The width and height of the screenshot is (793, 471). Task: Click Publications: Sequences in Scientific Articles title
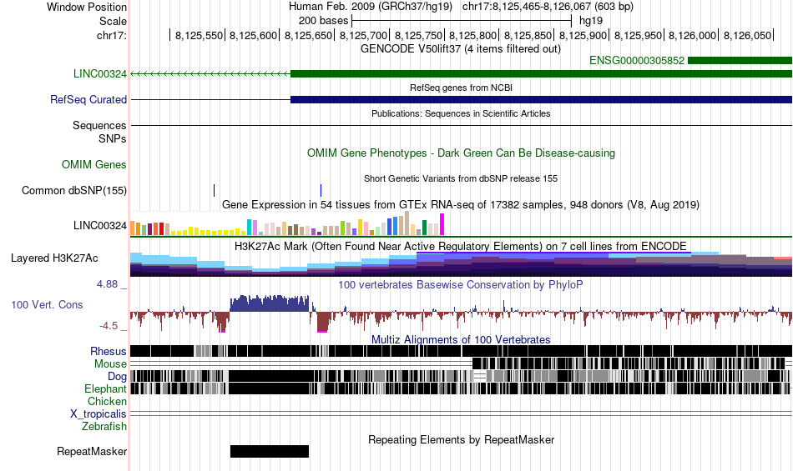point(461,113)
